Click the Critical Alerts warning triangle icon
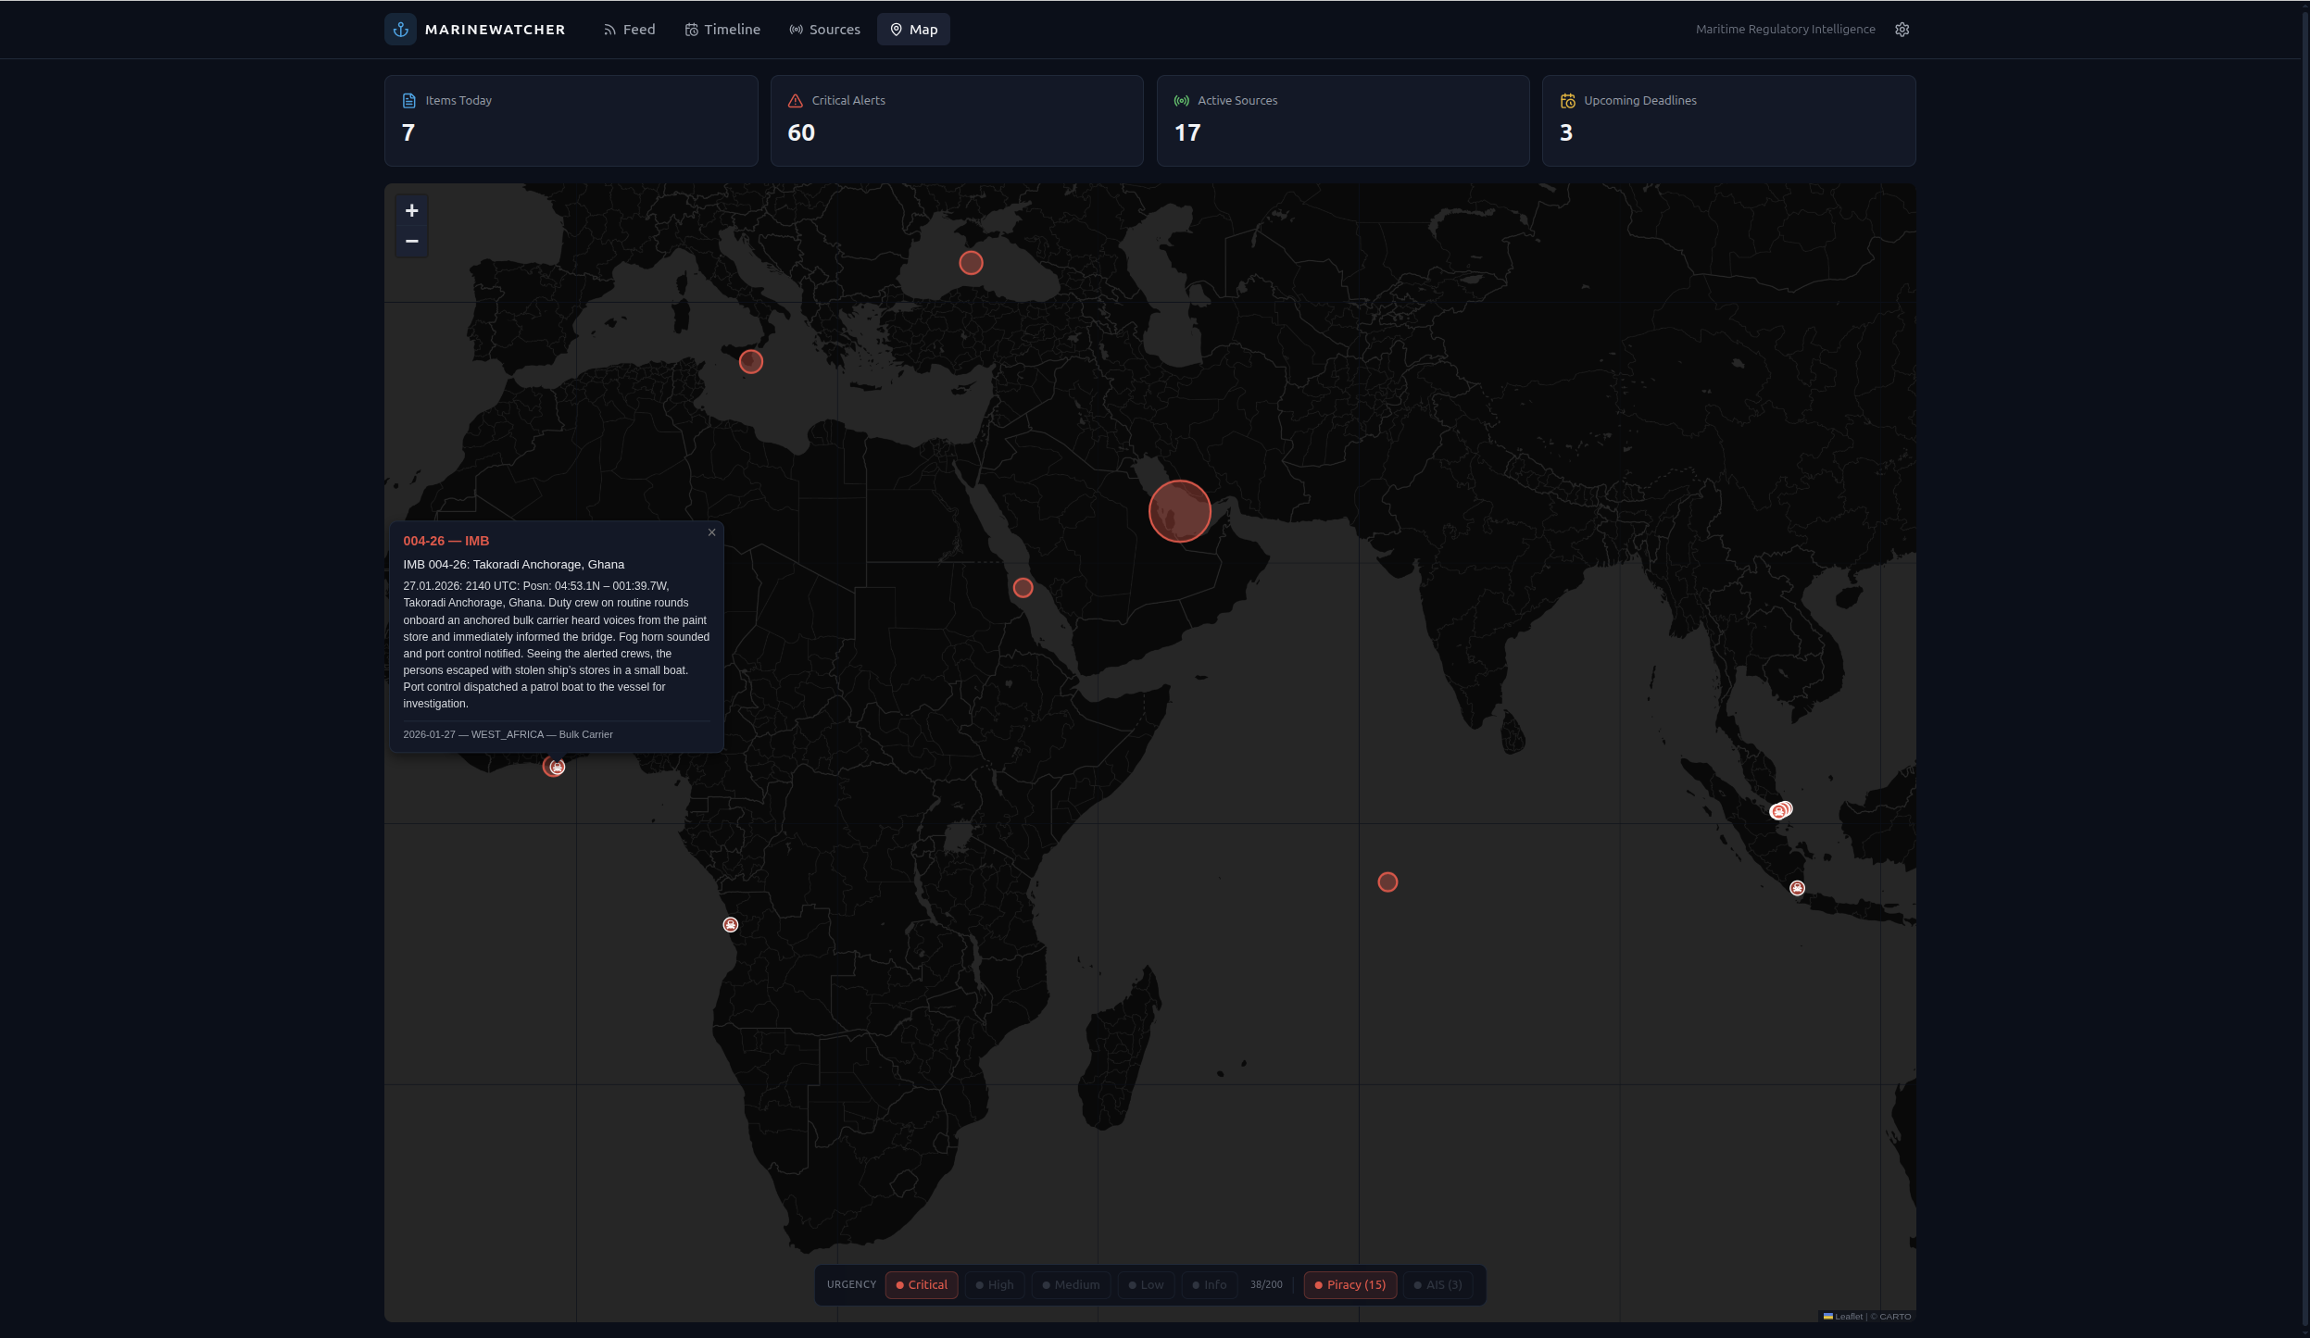Image resolution: width=2310 pixels, height=1338 pixels. point(794,100)
